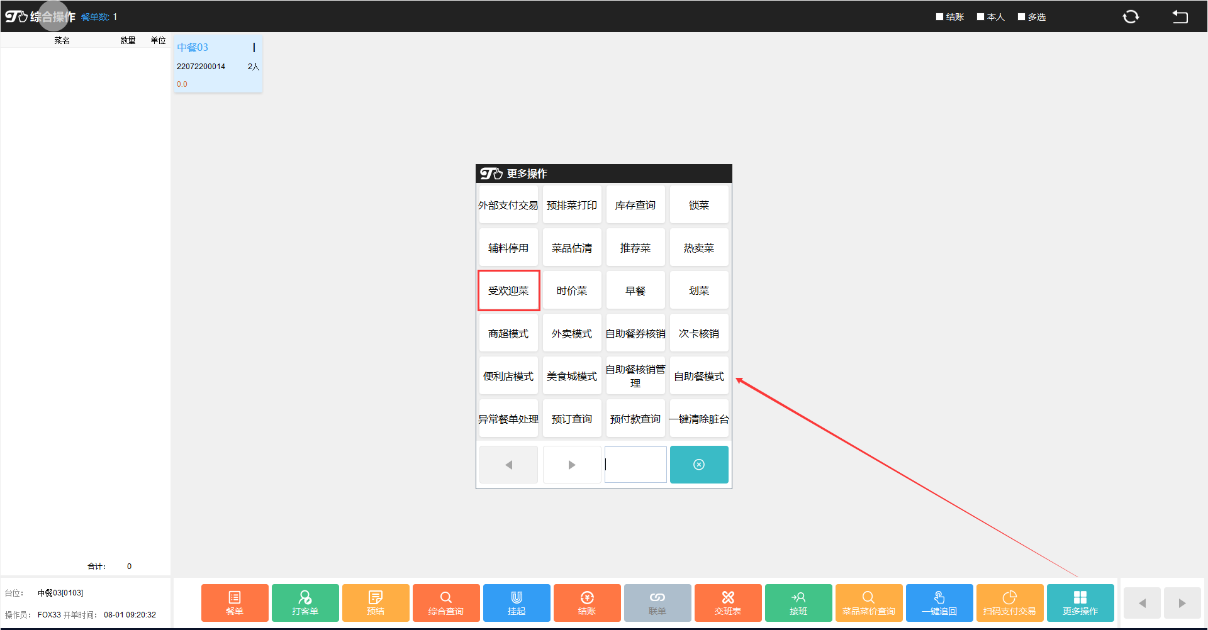Viewport: 1208px width, 630px height.
Task: Select 受欢迎菜 in the operations menu
Action: pyautogui.click(x=508, y=290)
